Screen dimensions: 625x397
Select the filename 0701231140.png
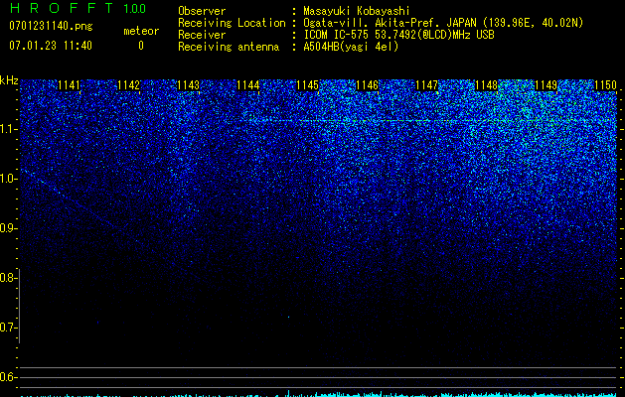tap(51, 26)
